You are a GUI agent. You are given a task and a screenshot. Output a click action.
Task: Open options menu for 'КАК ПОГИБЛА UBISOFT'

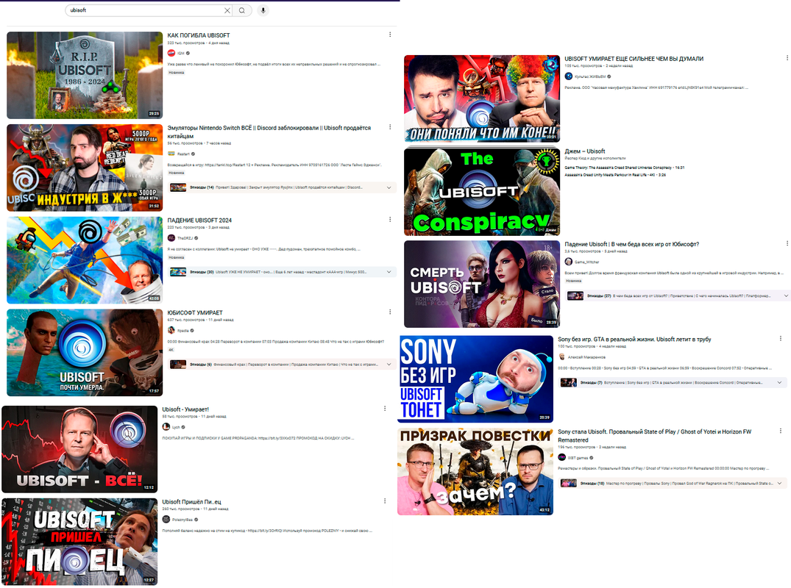tap(390, 35)
